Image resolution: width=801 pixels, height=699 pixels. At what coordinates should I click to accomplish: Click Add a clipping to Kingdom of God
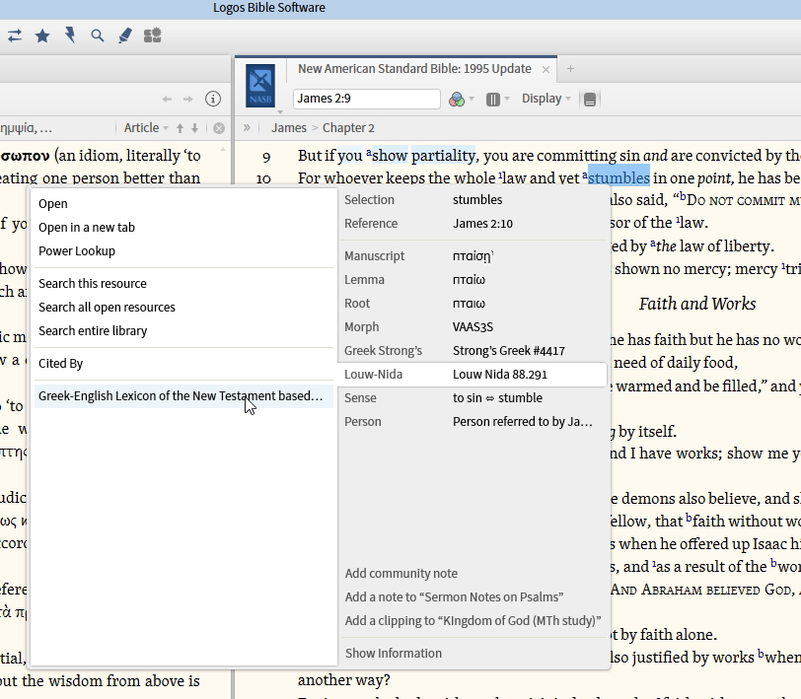(x=473, y=621)
